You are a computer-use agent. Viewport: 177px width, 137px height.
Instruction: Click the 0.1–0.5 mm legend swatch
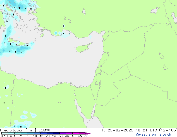[x=5, y=133]
